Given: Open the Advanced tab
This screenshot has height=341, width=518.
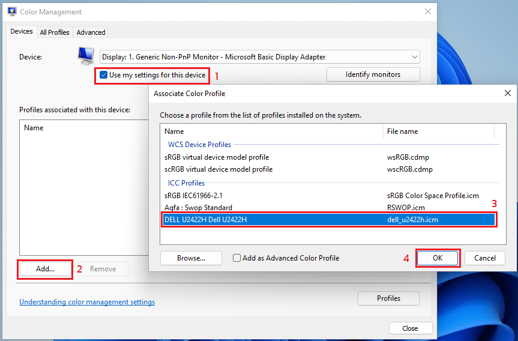Looking at the screenshot, I should [x=91, y=32].
